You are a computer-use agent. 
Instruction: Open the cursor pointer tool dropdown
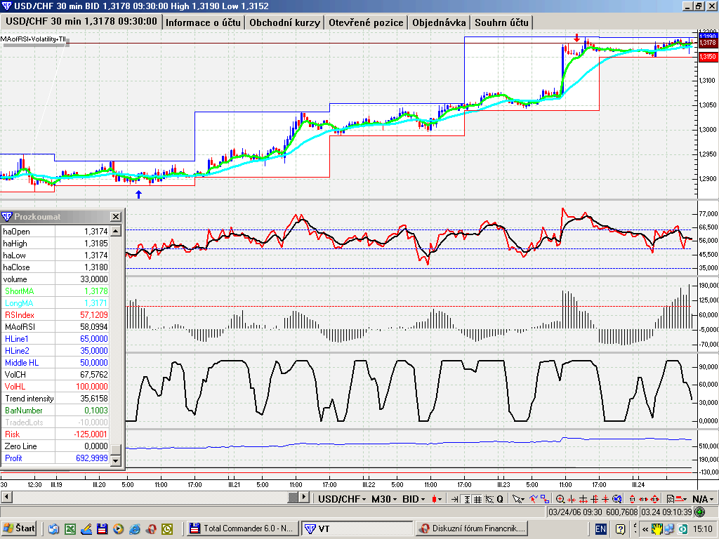[x=518, y=499]
